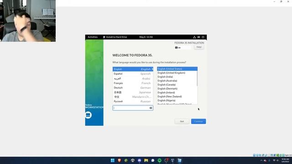Screen dimensions: 292x164
Task: Choose English (Australia) locale
Action: 177,81
